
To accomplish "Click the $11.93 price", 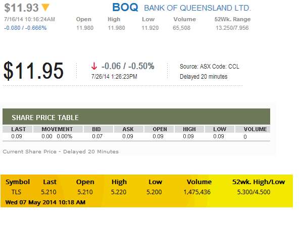I will click(21, 8).
